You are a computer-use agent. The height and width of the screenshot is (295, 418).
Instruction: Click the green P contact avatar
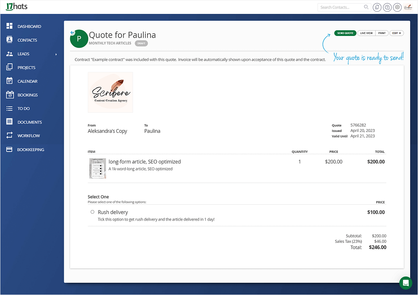(79, 39)
